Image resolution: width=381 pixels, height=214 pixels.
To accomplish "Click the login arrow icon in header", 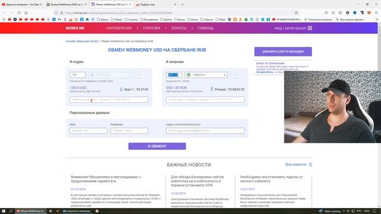I will [310, 28].
